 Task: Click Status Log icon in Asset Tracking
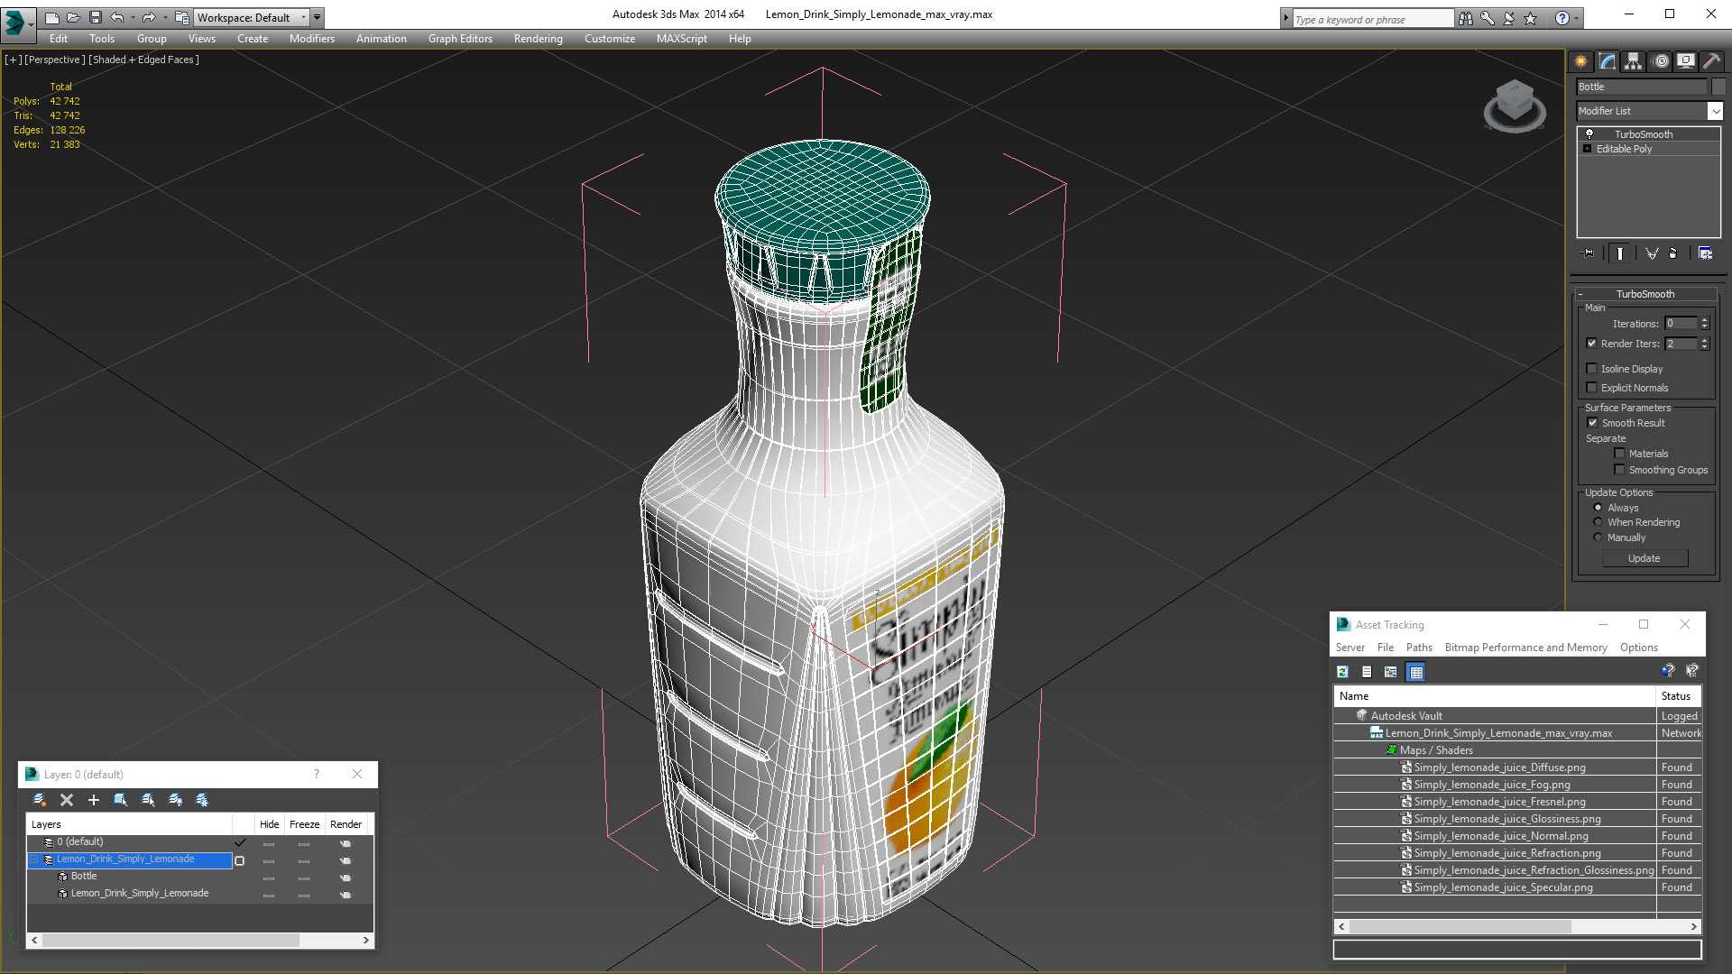coord(1367,672)
